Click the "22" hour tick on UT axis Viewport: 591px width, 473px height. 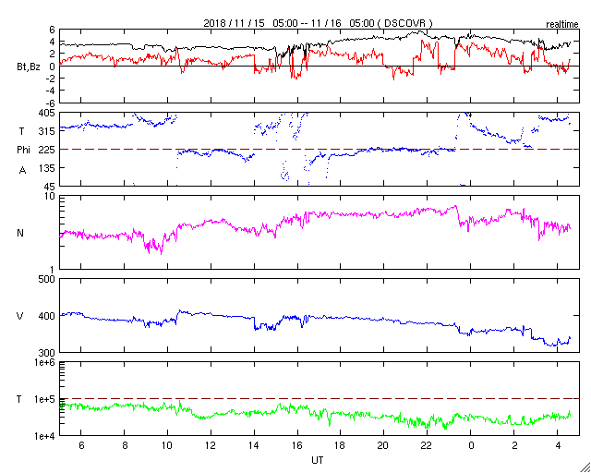427,445
